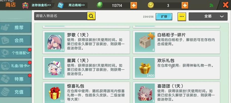The width and height of the screenshot is (231, 103).
Task: Add coins with gold currency plus icon
Action: pos(185,6)
